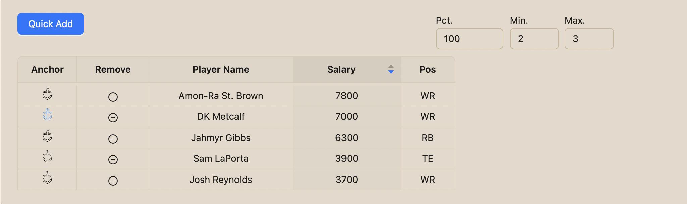The image size is (687, 204).
Task: Sort table by Salary column arrows
Action: (x=391, y=69)
